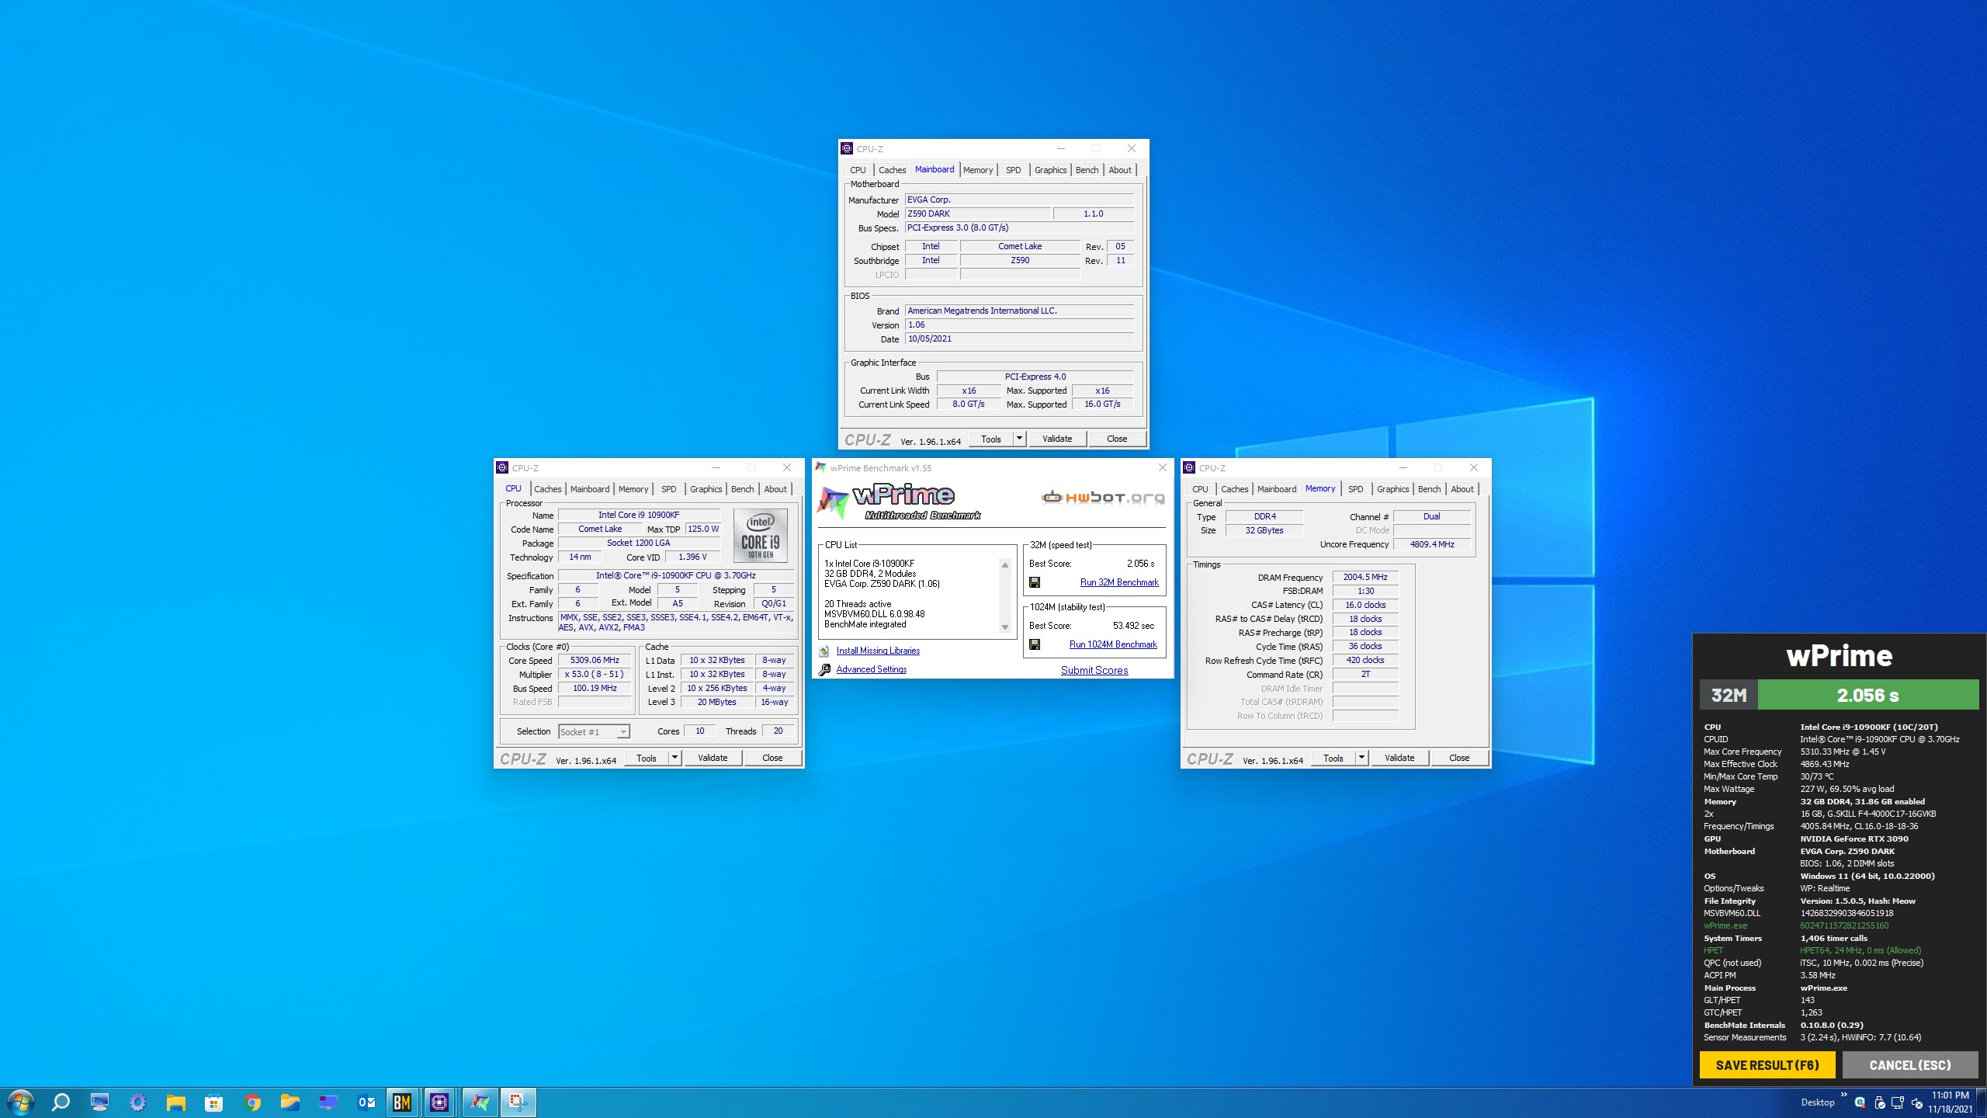This screenshot has height=1118, width=1987.
Task: Click the Outlook taskbar icon
Action: tap(366, 1102)
